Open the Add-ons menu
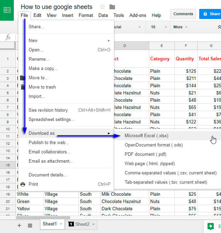 [138, 15]
